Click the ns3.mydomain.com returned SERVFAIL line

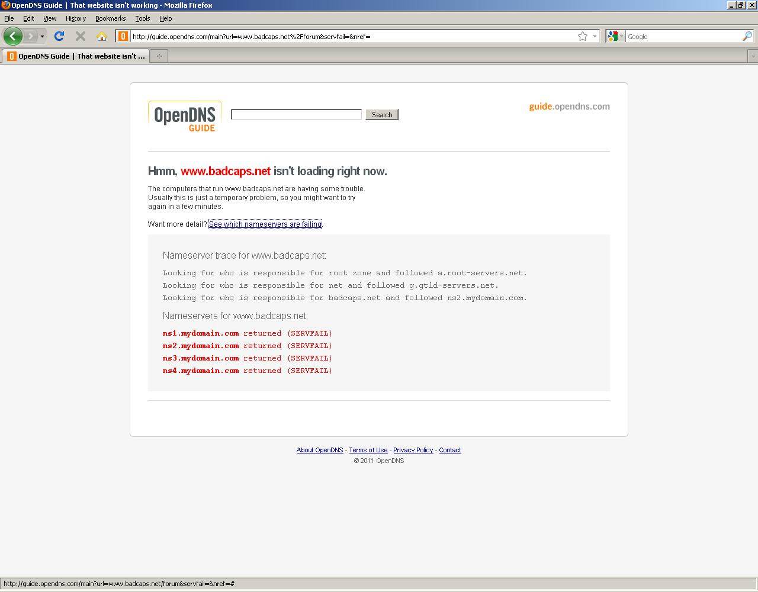click(x=248, y=358)
